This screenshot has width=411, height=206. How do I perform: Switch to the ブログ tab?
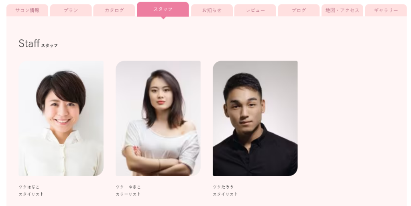pyautogui.click(x=299, y=10)
